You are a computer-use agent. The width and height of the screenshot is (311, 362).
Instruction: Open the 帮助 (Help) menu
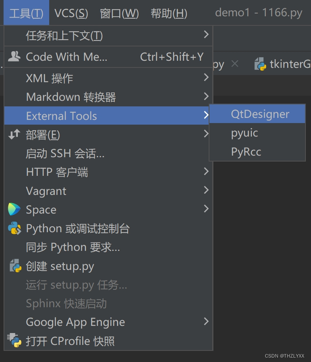[x=169, y=13]
